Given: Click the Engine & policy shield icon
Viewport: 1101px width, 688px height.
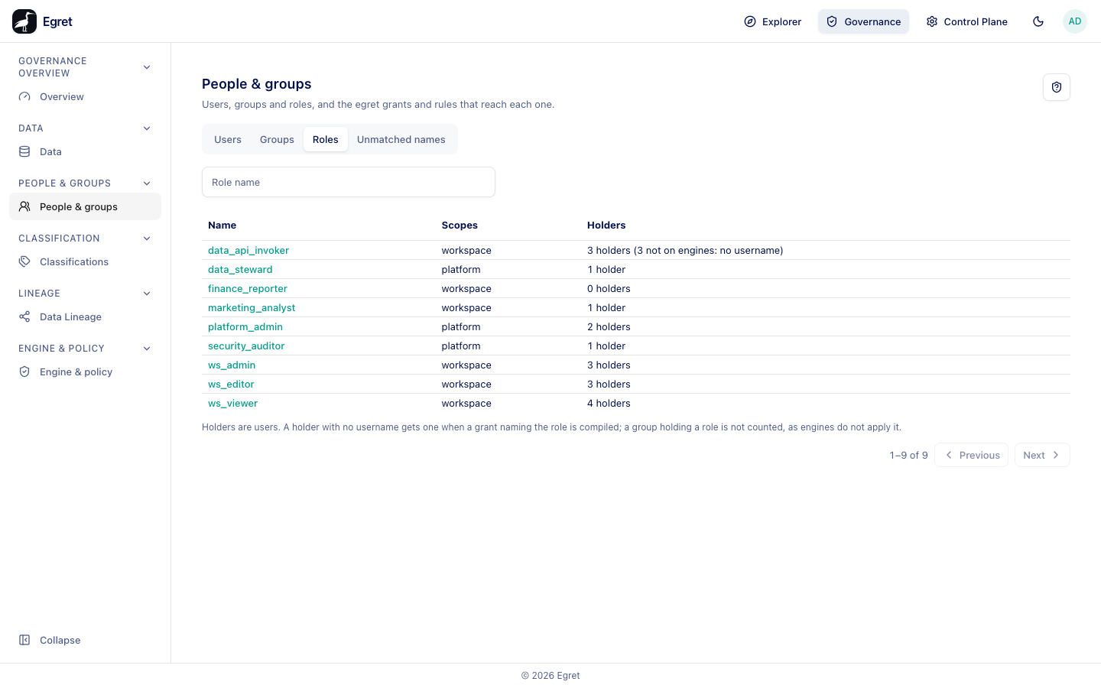Looking at the screenshot, I should tap(24, 372).
